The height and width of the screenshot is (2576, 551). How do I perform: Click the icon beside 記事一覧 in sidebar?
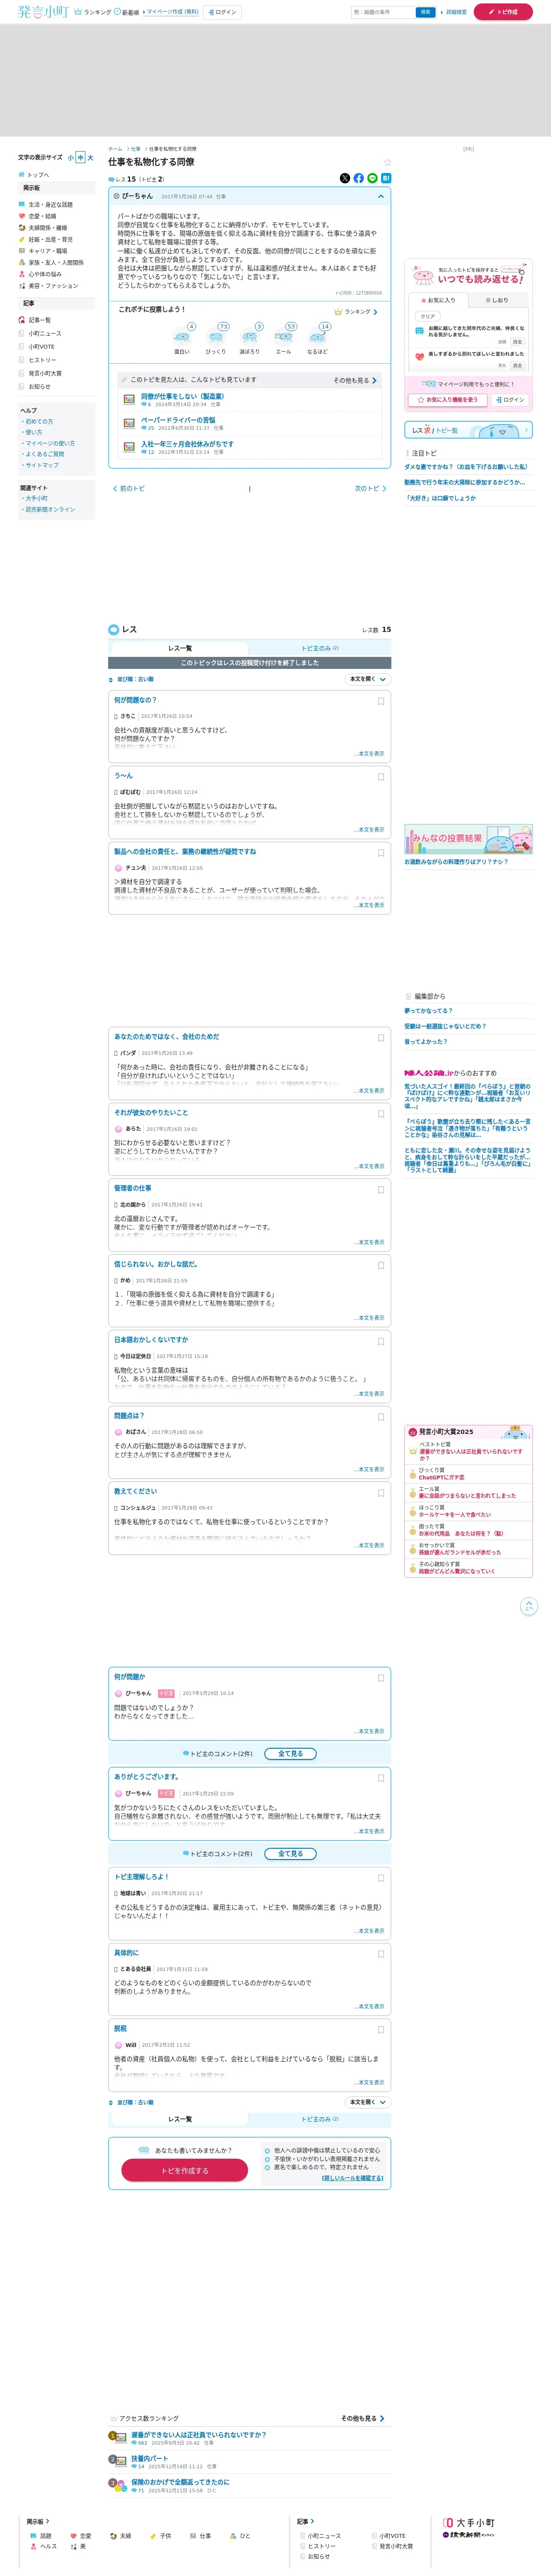click(22, 320)
